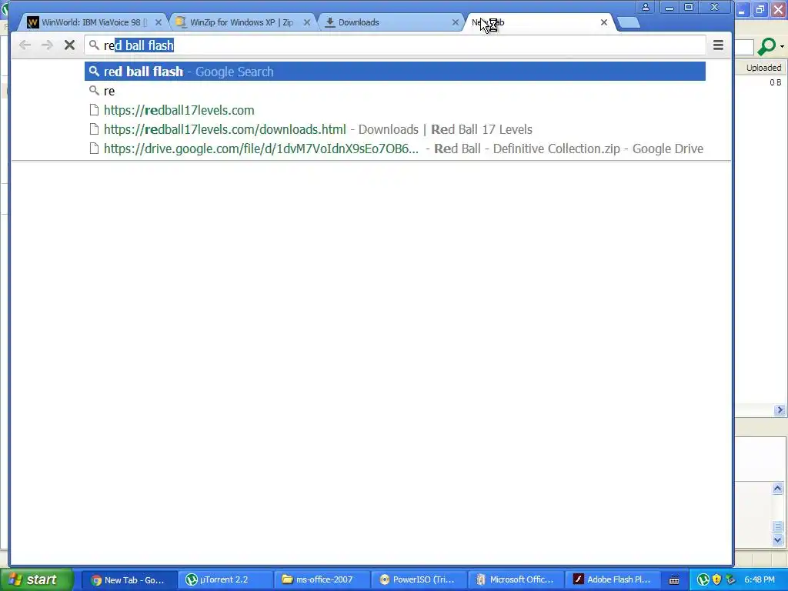
Task: Switch to the WinZip for Windows XP tab
Action: click(x=241, y=22)
